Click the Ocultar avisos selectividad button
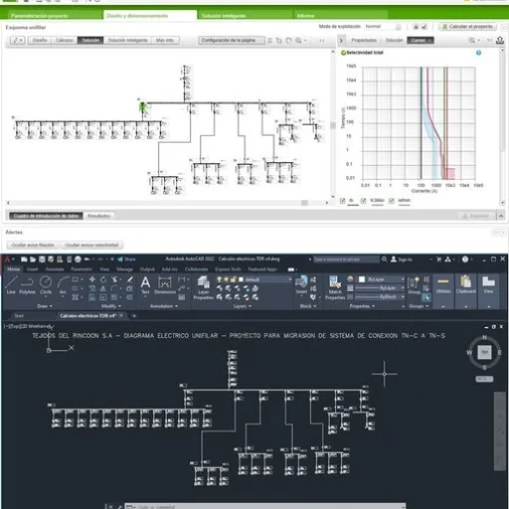The width and height of the screenshot is (509, 509). click(91, 245)
